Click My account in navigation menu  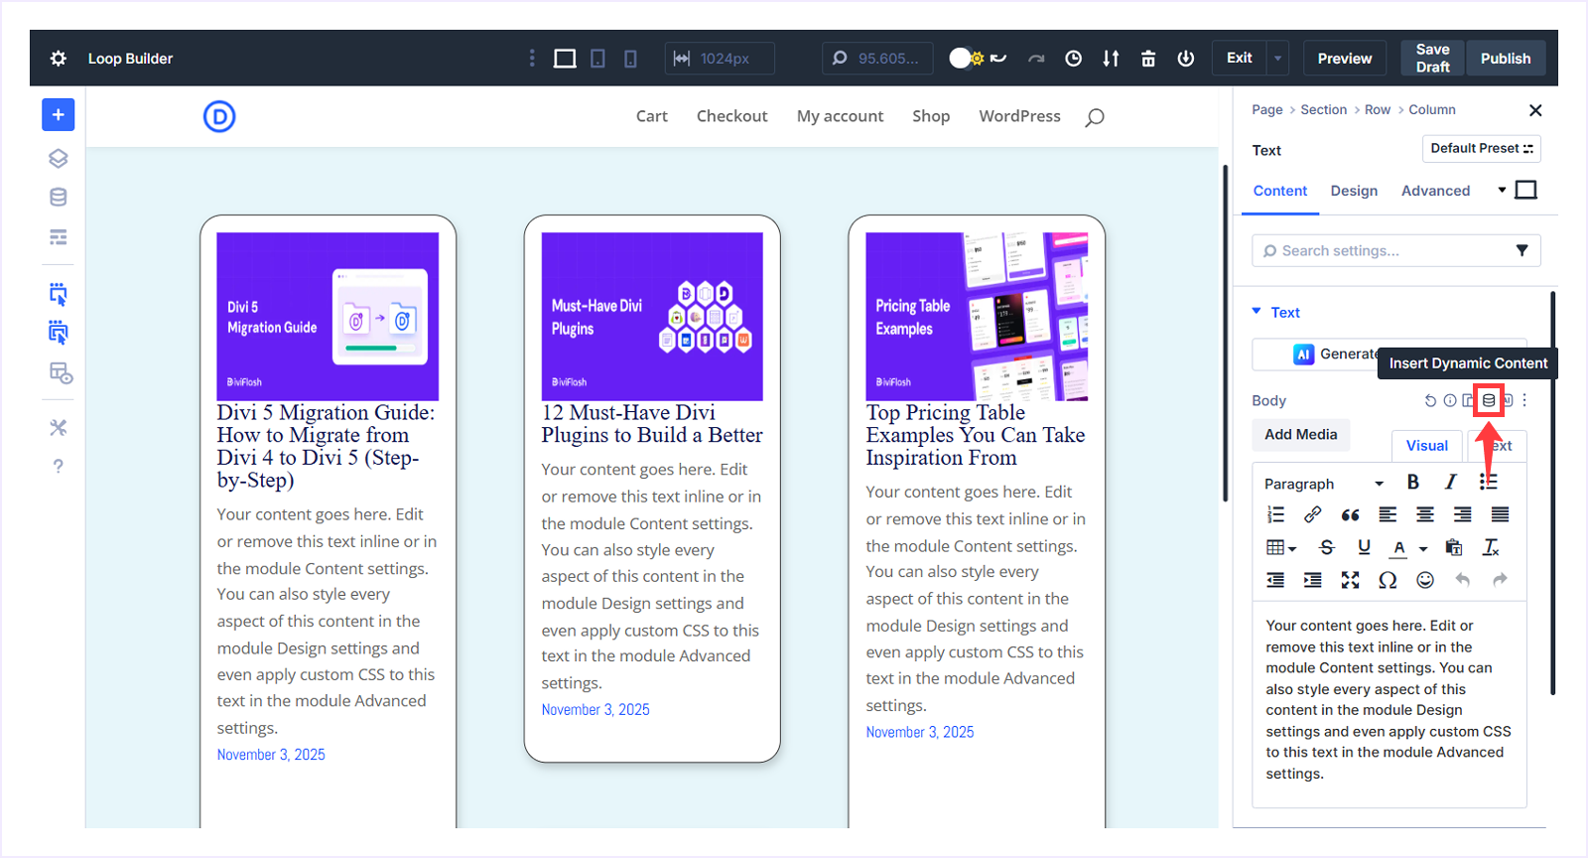840,116
